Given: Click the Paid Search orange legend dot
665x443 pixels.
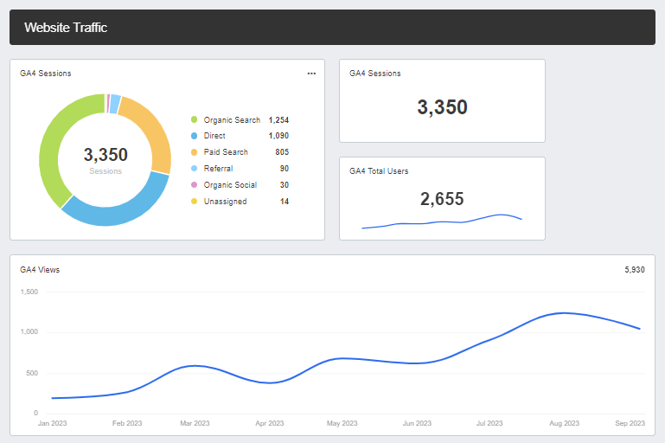Looking at the screenshot, I should 195,152.
